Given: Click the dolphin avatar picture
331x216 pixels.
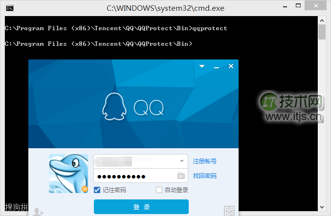Looking at the screenshot, I should 68,174.
